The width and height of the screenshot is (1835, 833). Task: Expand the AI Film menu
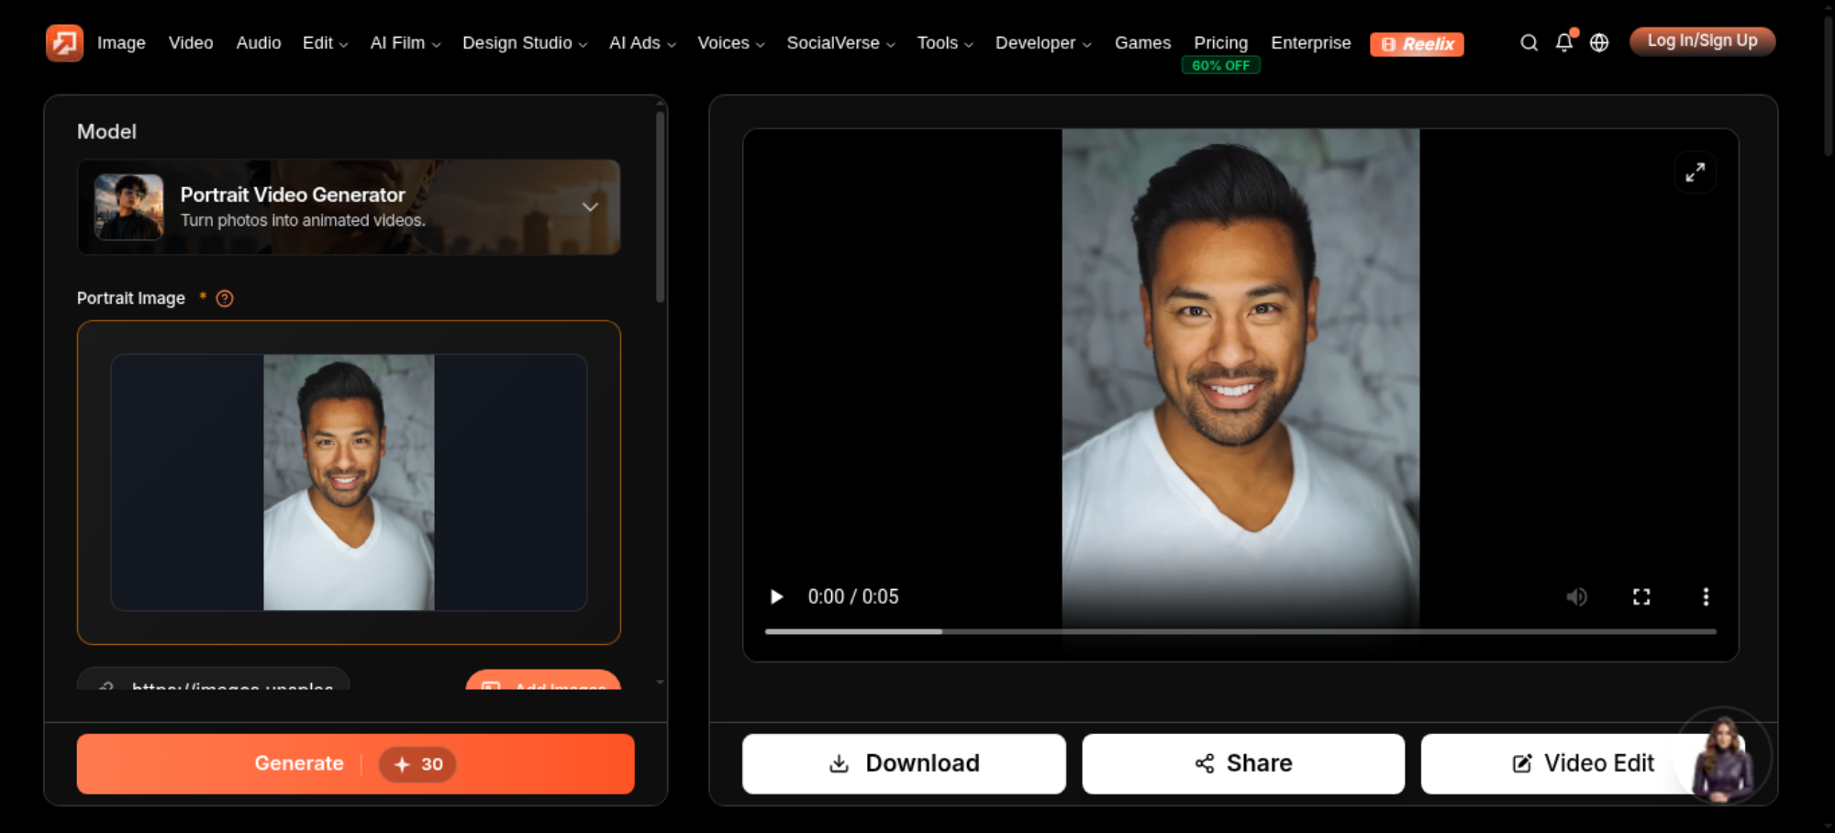click(x=406, y=43)
